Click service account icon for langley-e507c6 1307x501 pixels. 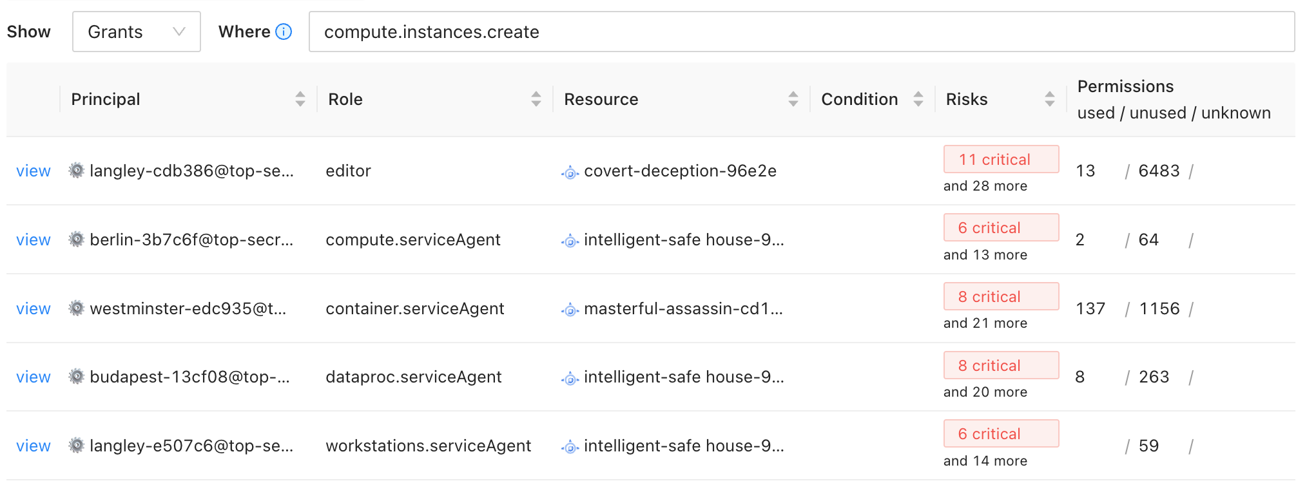click(77, 446)
